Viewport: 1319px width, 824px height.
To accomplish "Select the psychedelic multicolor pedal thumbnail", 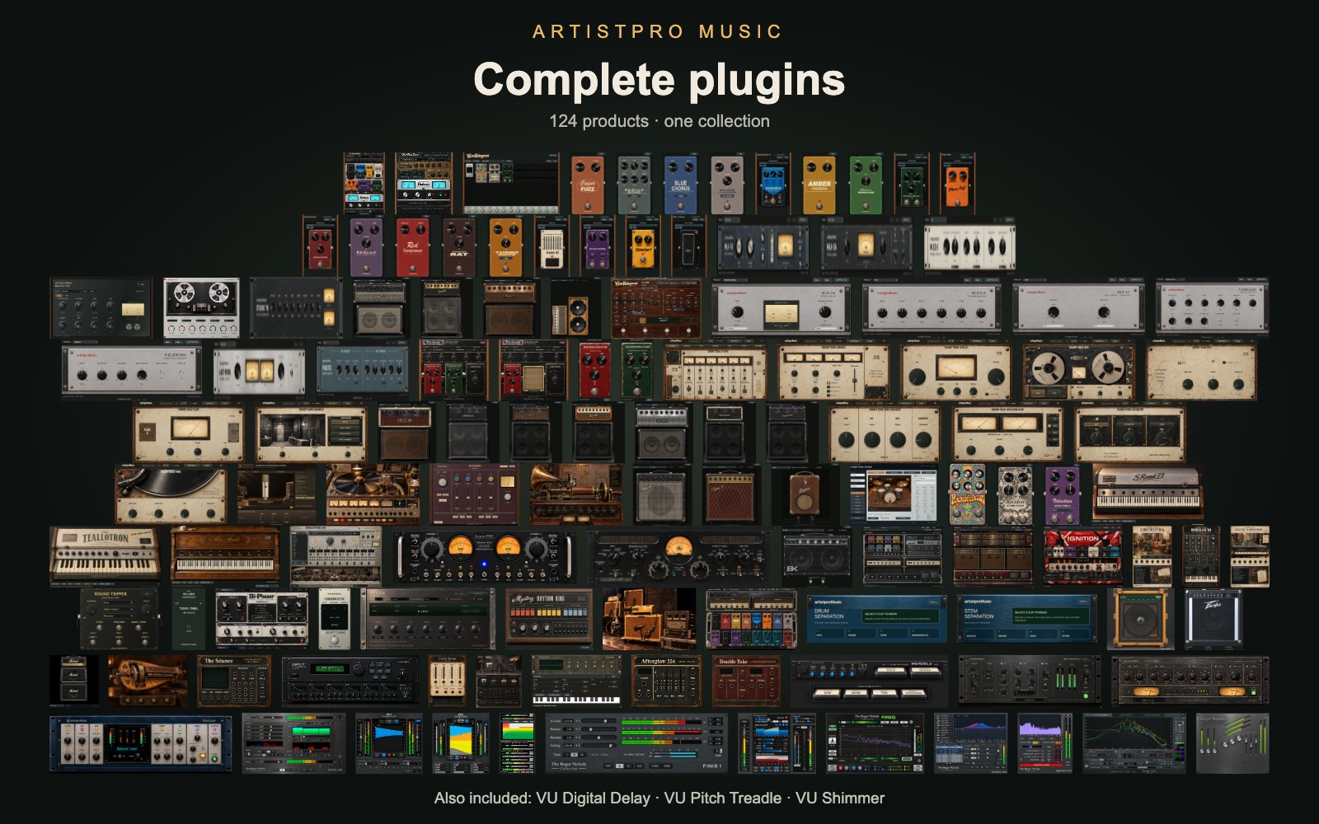I will pos(967,494).
